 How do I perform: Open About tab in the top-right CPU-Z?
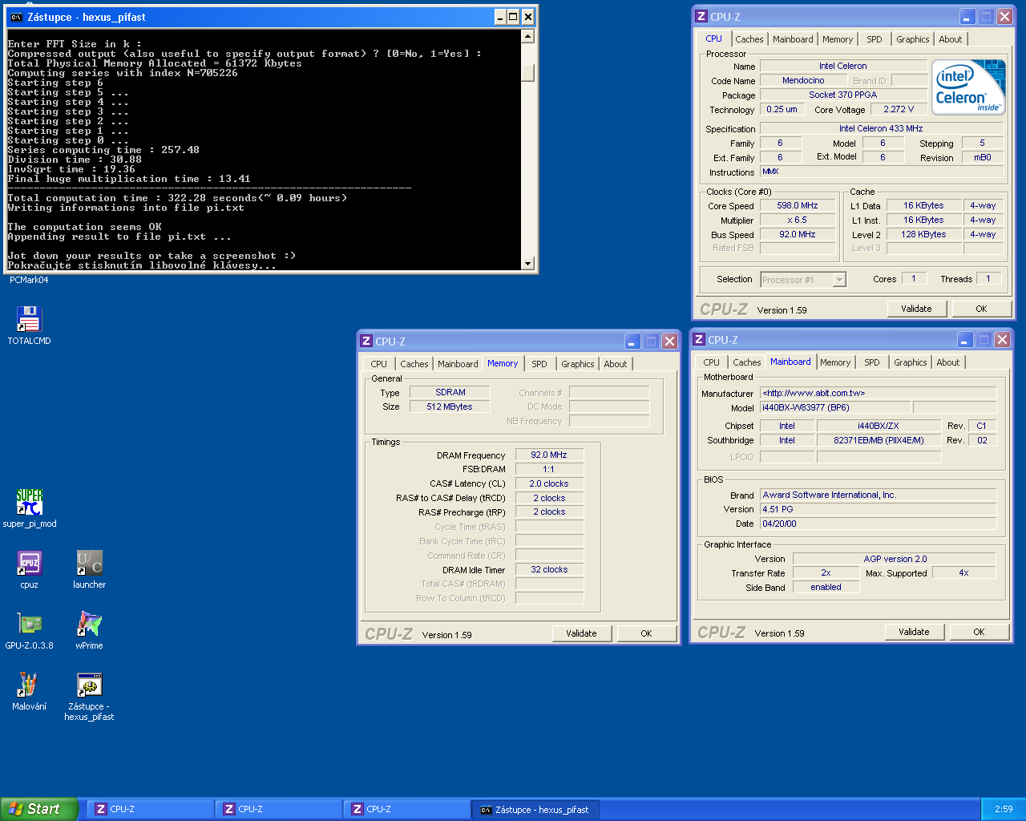click(951, 39)
